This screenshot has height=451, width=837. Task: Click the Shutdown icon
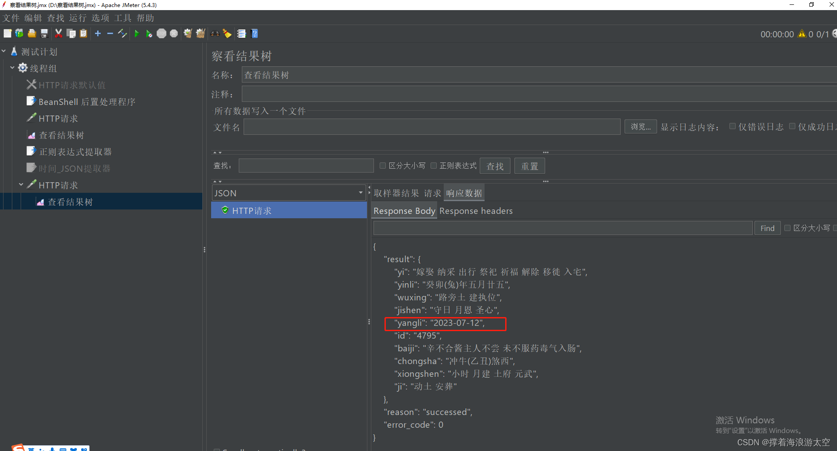(174, 33)
